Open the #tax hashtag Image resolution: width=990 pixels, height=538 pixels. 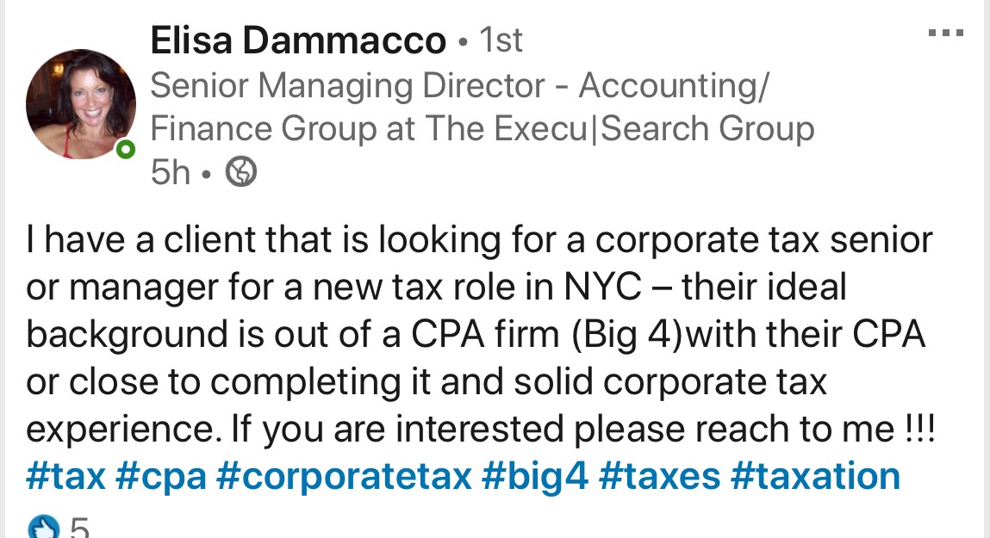click(65, 475)
